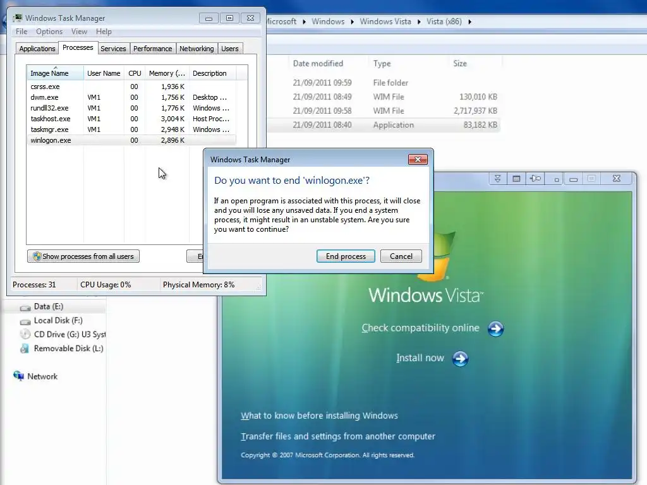Open the Help menu in Task Manager
The image size is (647, 485).
(104, 32)
